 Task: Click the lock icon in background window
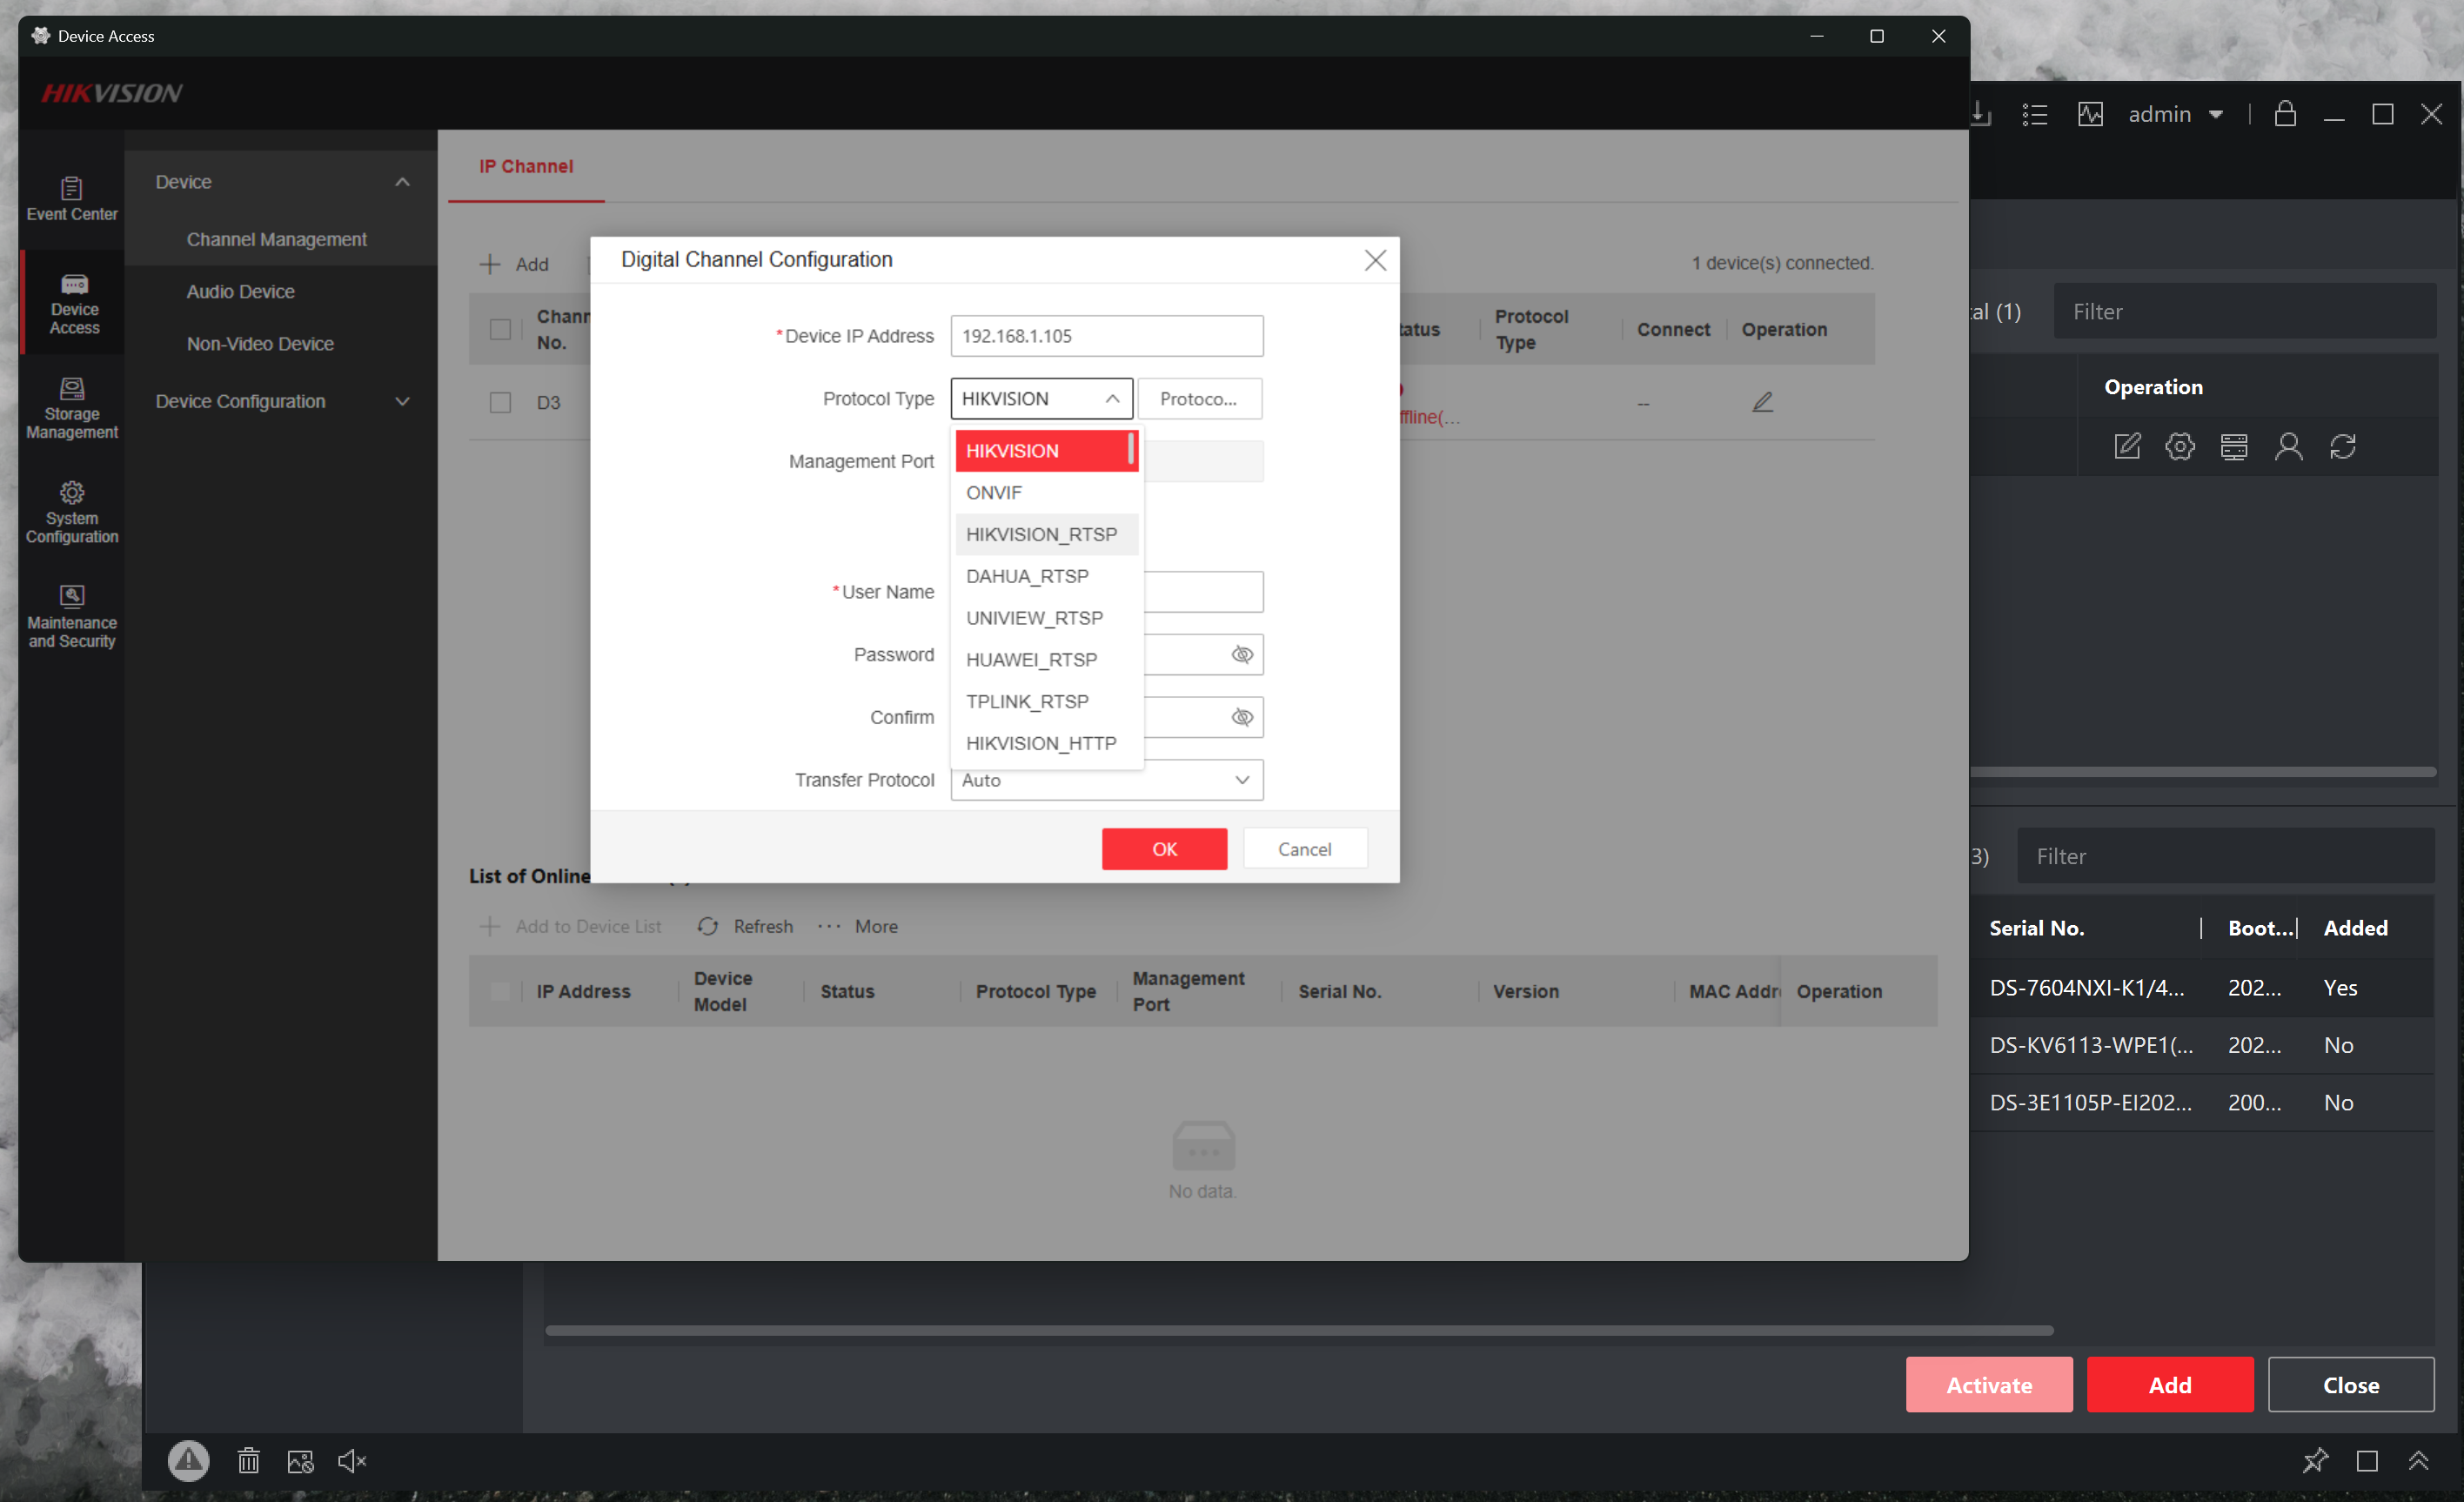point(2284,113)
